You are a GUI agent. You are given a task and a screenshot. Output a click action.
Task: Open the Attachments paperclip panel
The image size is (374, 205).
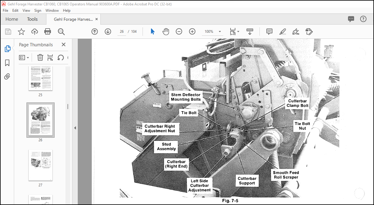click(8, 77)
